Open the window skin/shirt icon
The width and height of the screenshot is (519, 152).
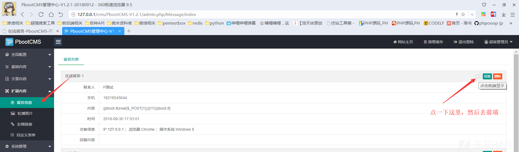(x=484, y=5)
